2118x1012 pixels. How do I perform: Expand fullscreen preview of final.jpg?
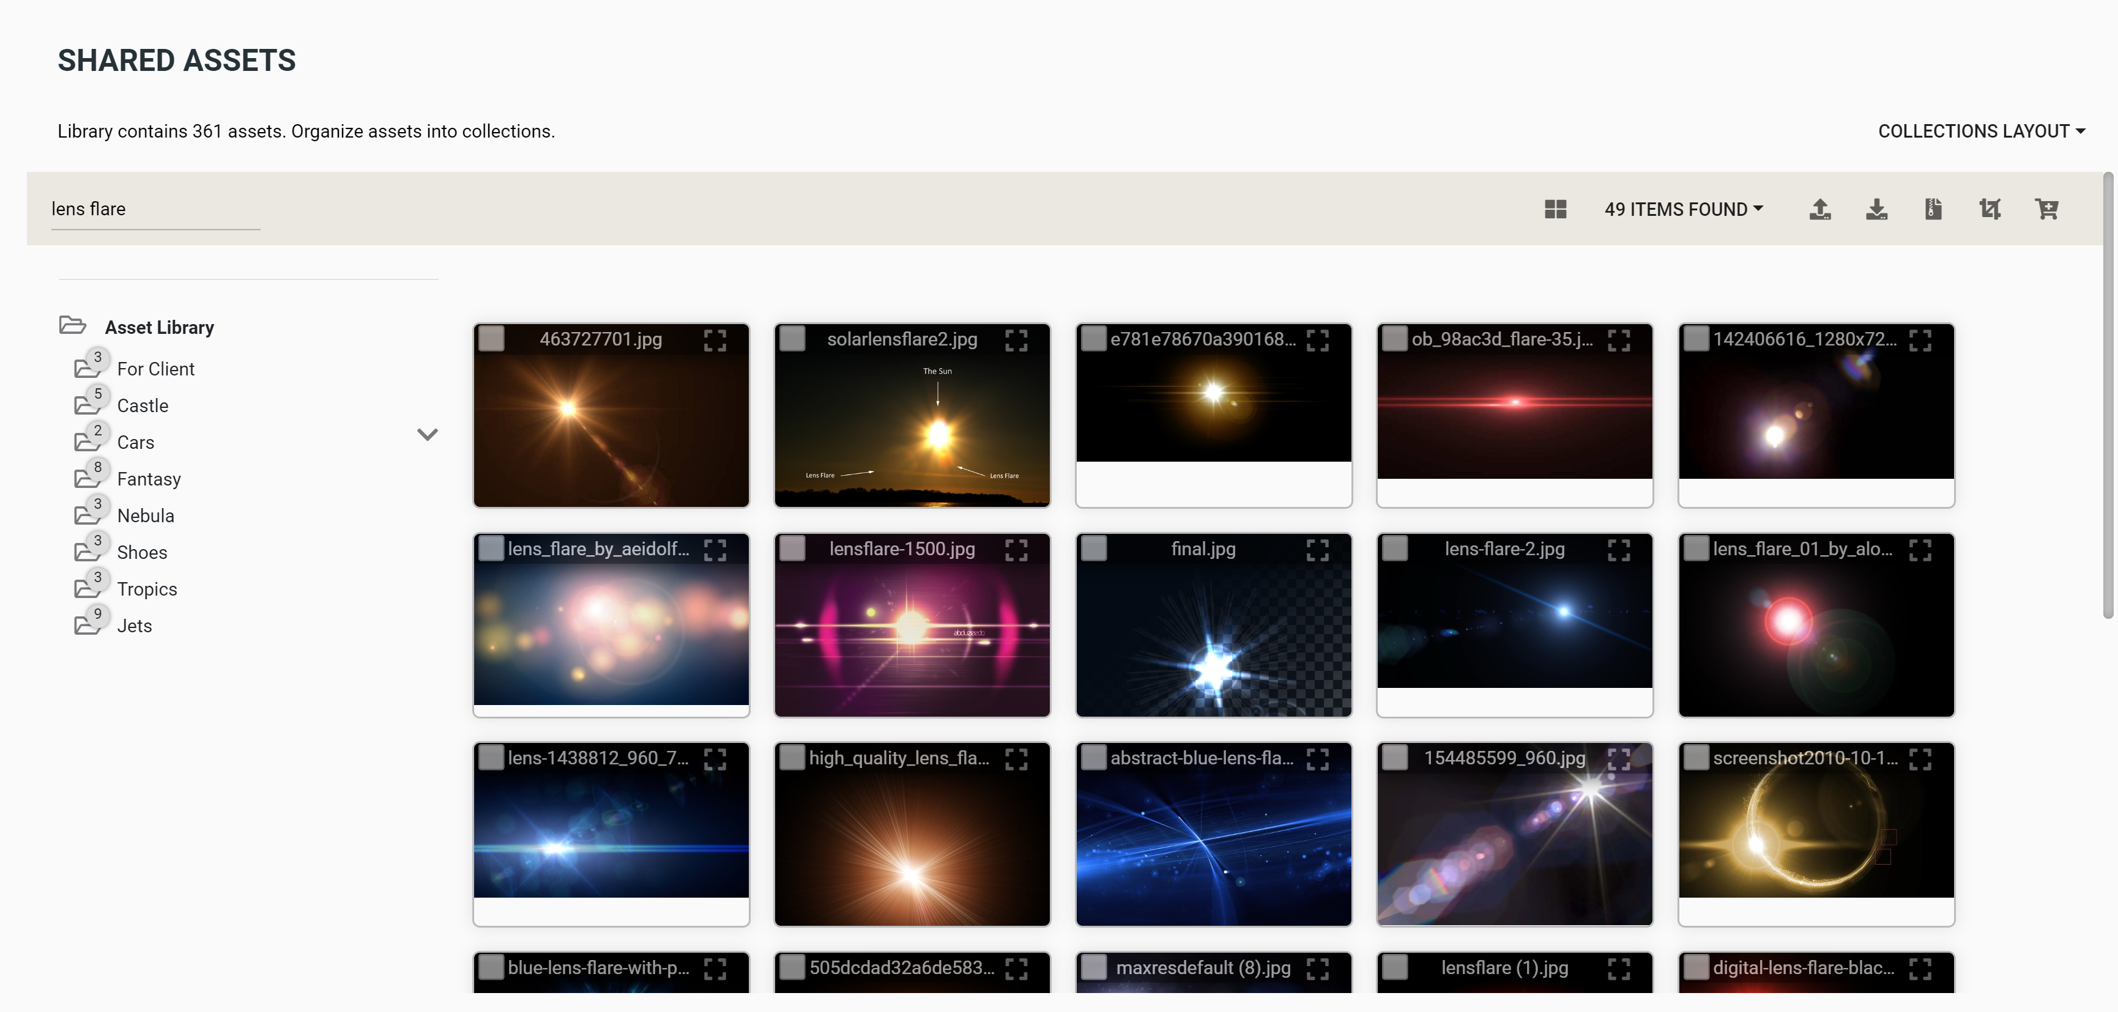tap(1317, 549)
